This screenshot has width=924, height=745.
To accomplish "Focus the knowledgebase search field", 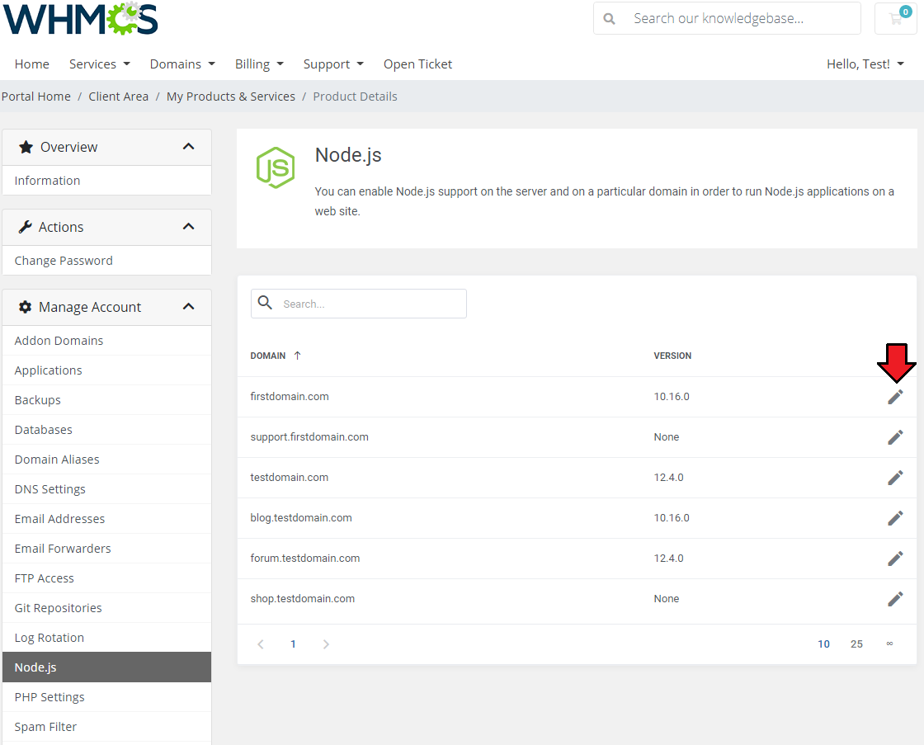I will point(727,18).
